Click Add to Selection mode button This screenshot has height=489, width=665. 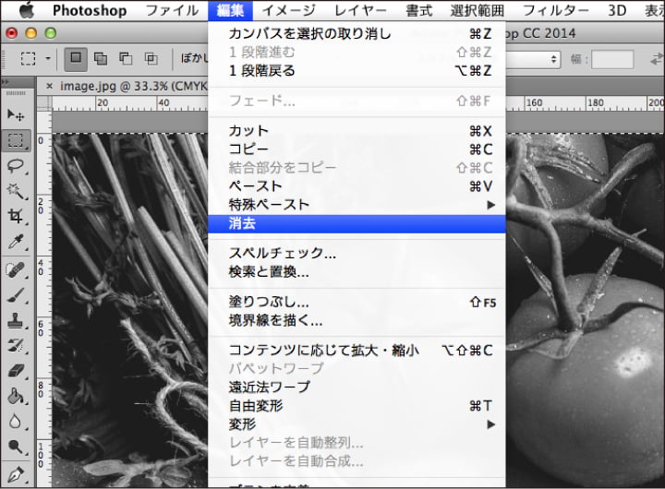coord(101,58)
